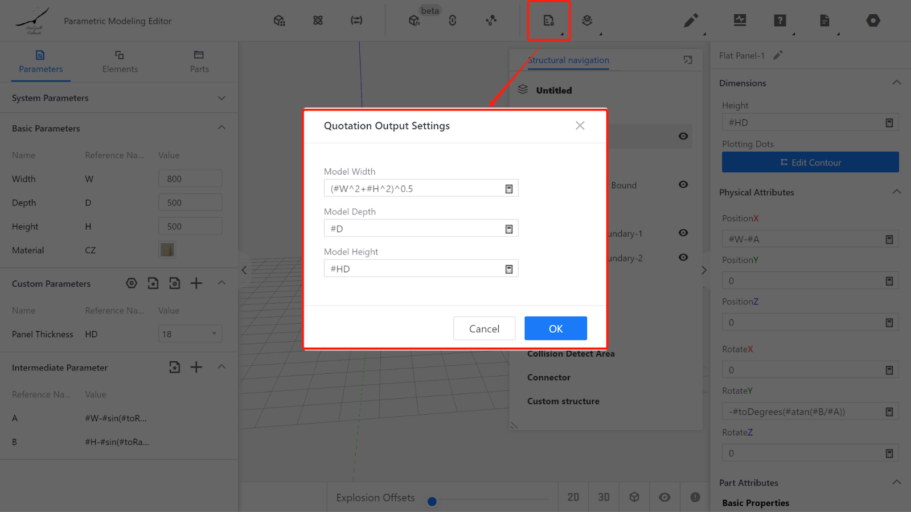Cancel the Quotation Output Settings dialog
Viewport: 911px width, 512px height.
point(485,329)
